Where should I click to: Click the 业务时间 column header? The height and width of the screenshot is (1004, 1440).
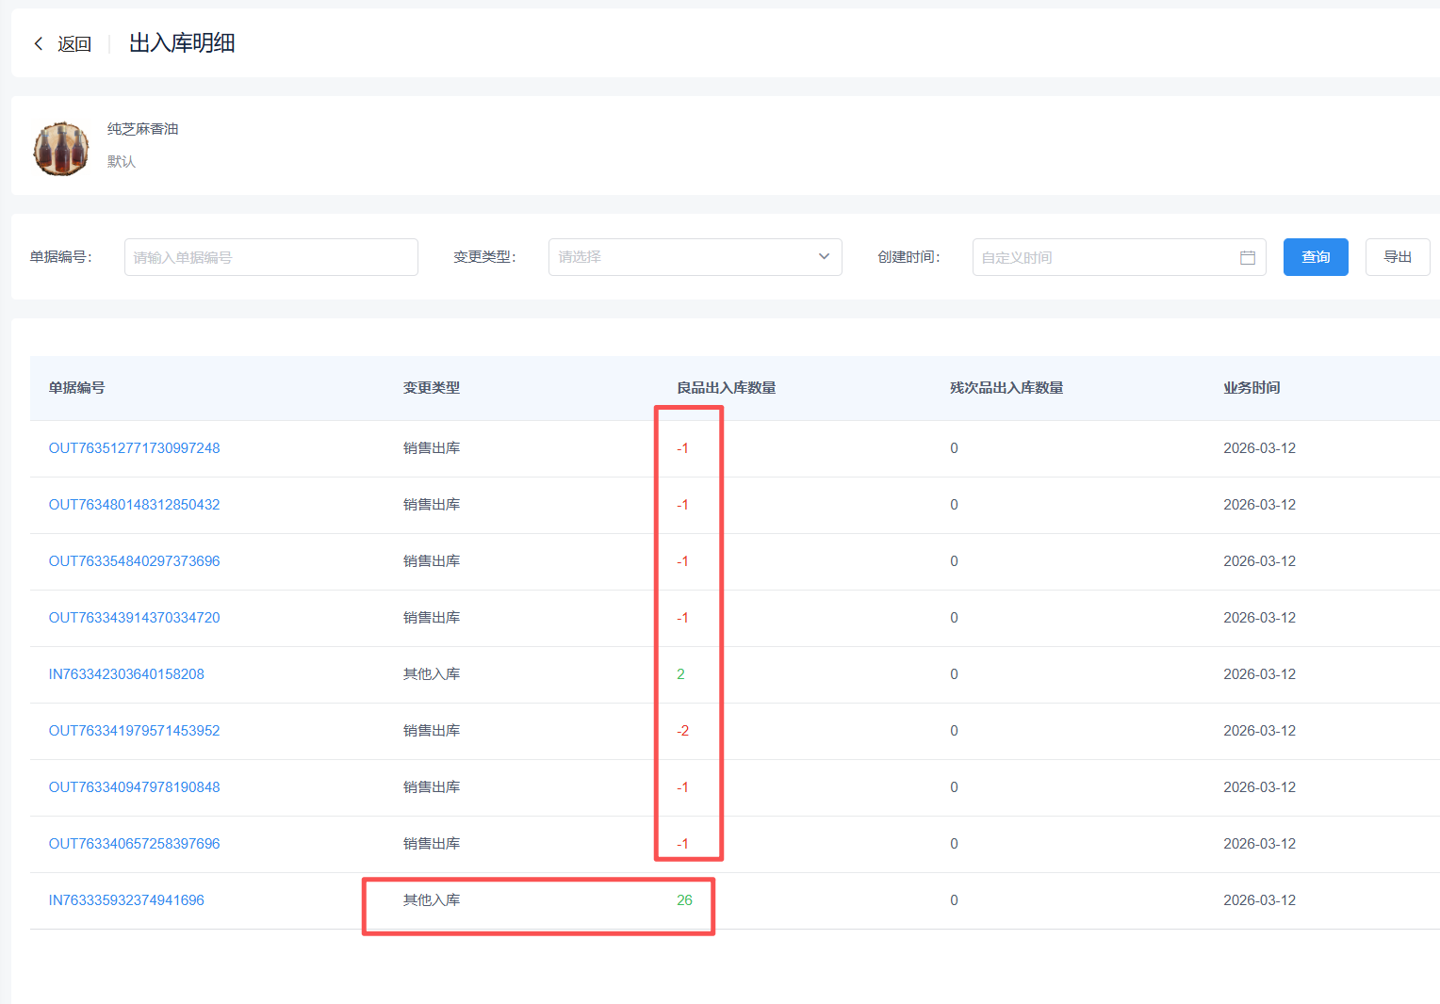click(1251, 388)
